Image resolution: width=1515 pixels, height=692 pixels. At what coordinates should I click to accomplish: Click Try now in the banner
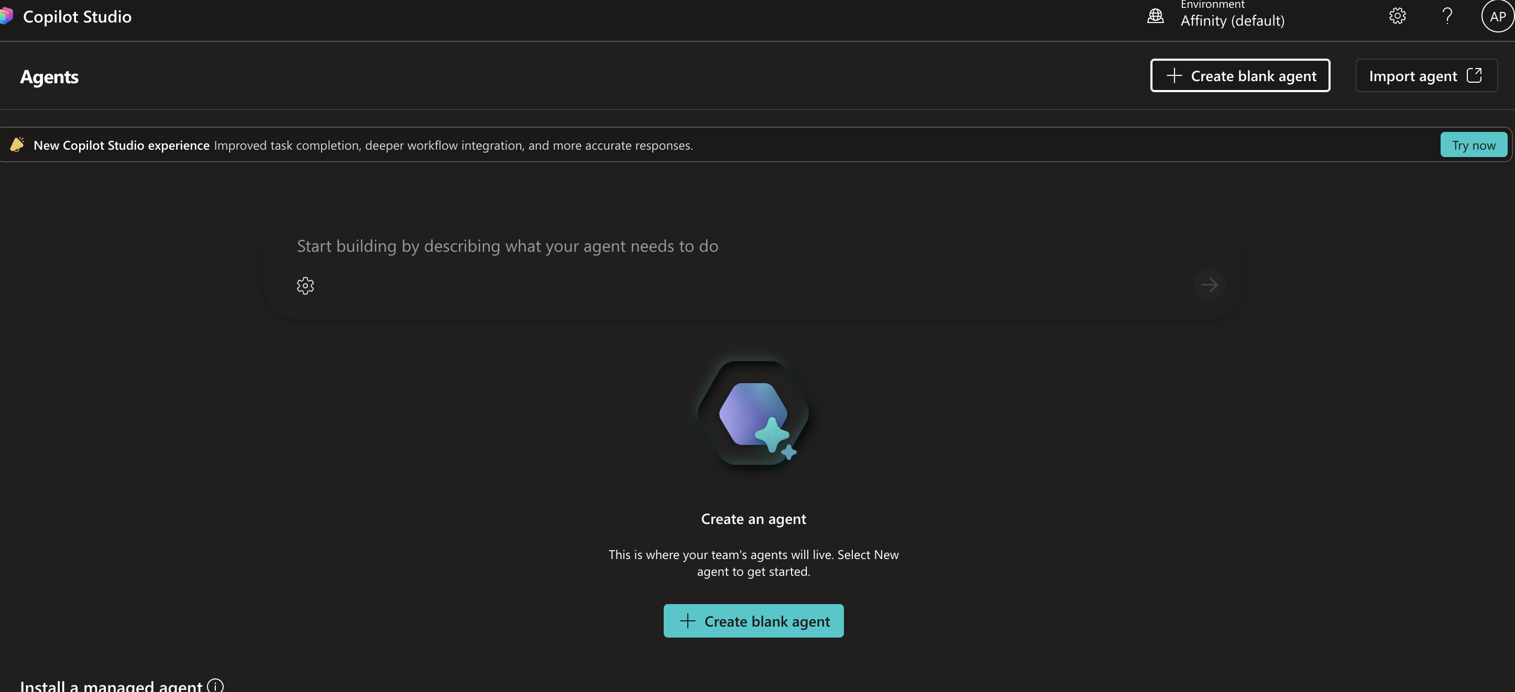click(1473, 145)
